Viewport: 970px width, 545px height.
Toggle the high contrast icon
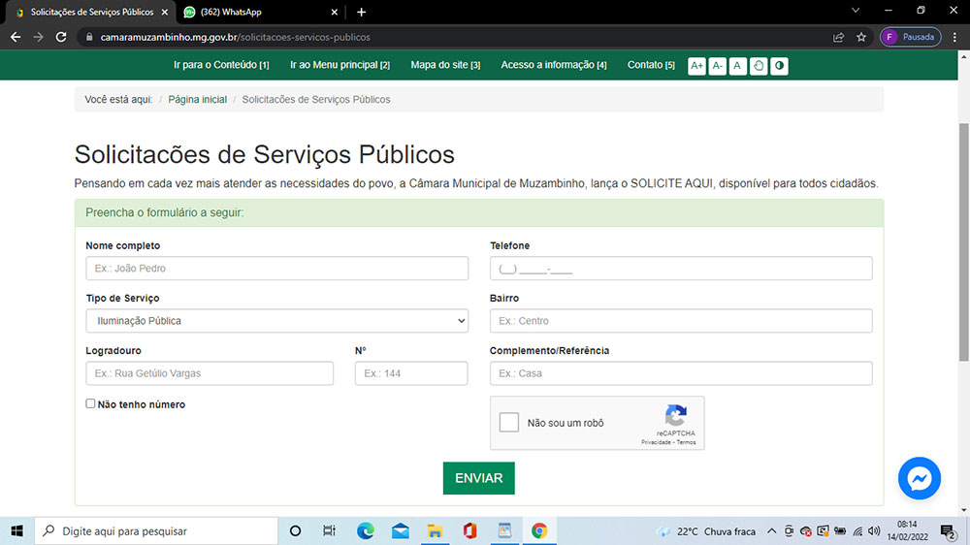[779, 66]
